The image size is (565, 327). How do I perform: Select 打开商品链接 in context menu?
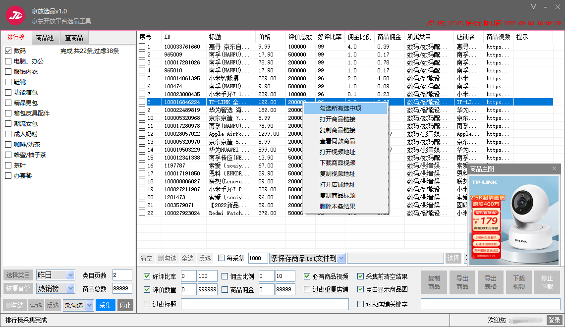point(345,119)
